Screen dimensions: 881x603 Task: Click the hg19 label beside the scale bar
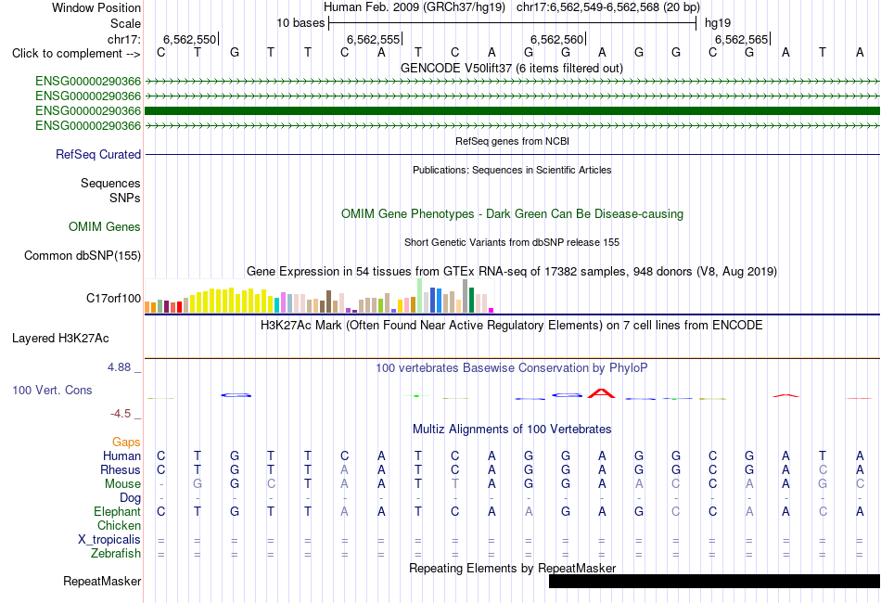click(718, 23)
